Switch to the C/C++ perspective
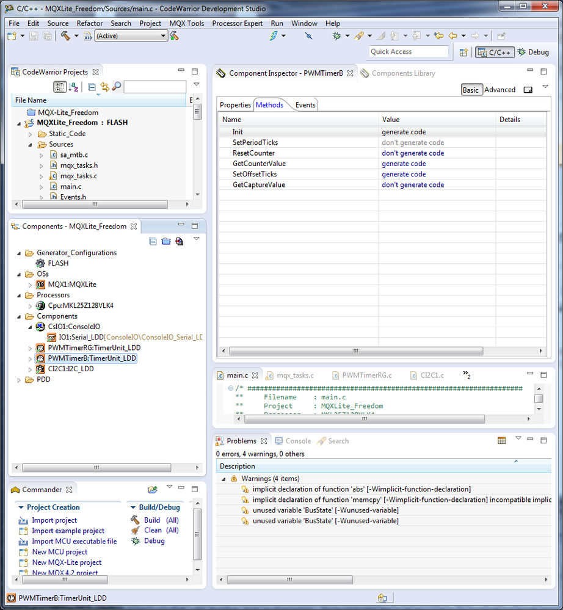The image size is (563, 610). pos(495,52)
